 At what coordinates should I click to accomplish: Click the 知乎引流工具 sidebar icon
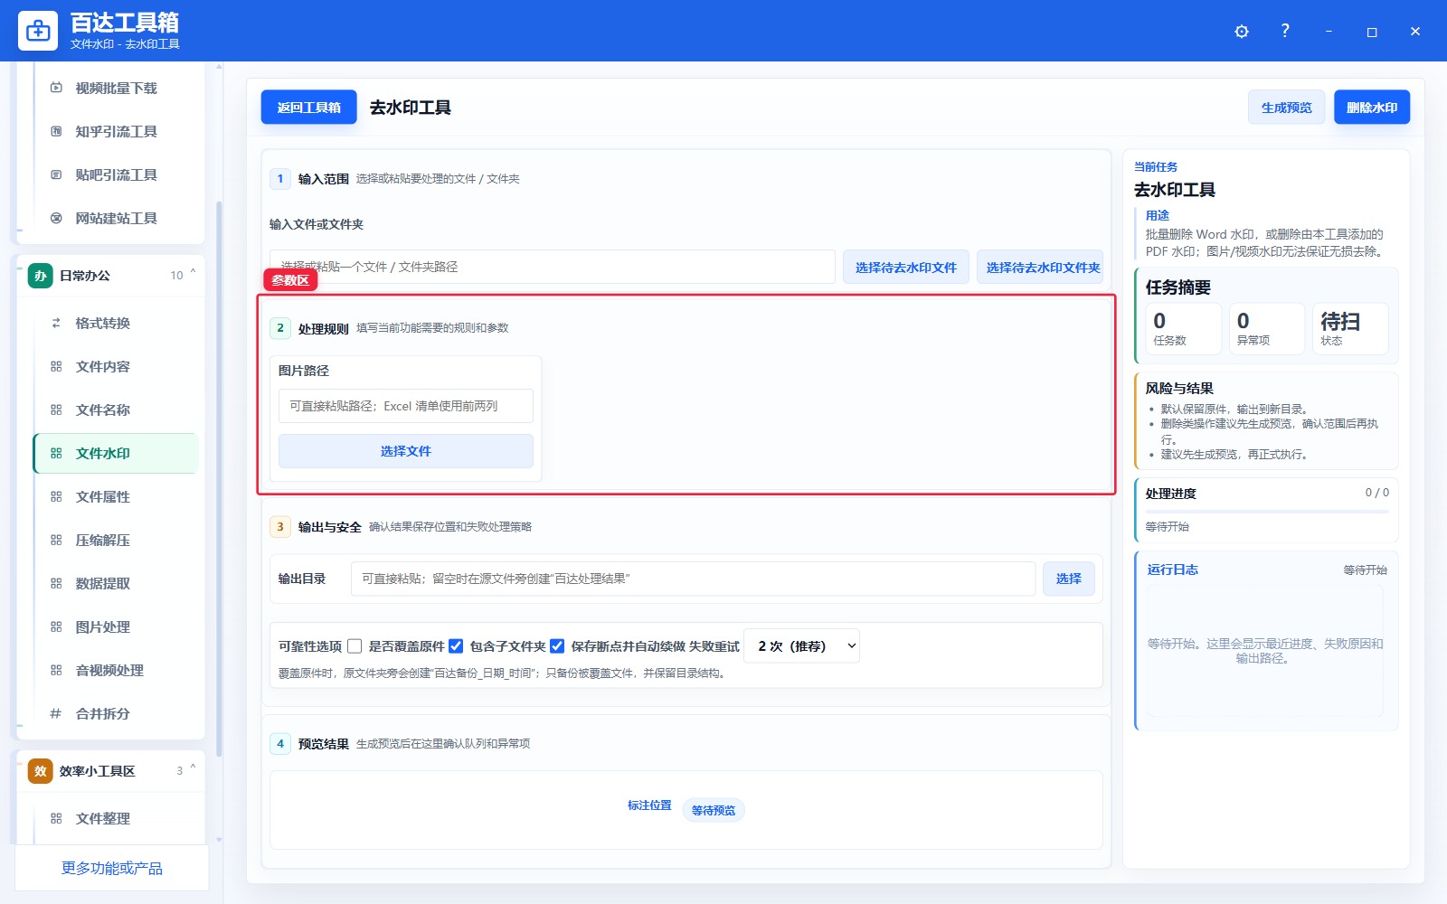[x=56, y=131]
